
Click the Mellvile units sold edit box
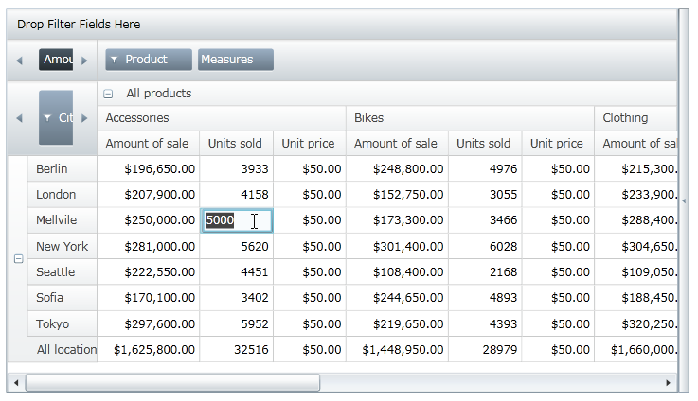[236, 220]
